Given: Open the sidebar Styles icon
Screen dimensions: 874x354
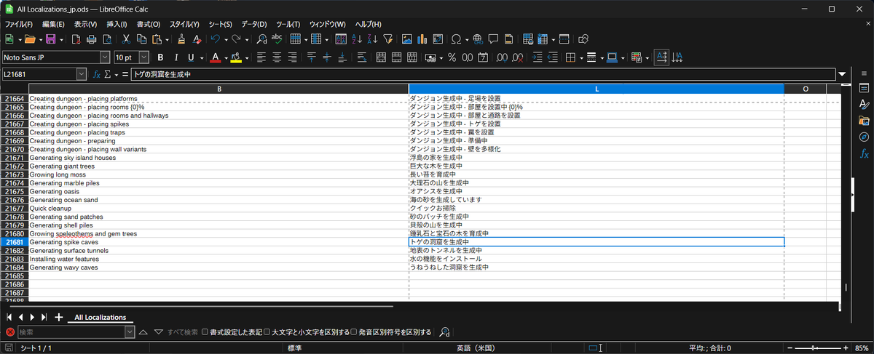Looking at the screenshot, I should pos(865,104).
